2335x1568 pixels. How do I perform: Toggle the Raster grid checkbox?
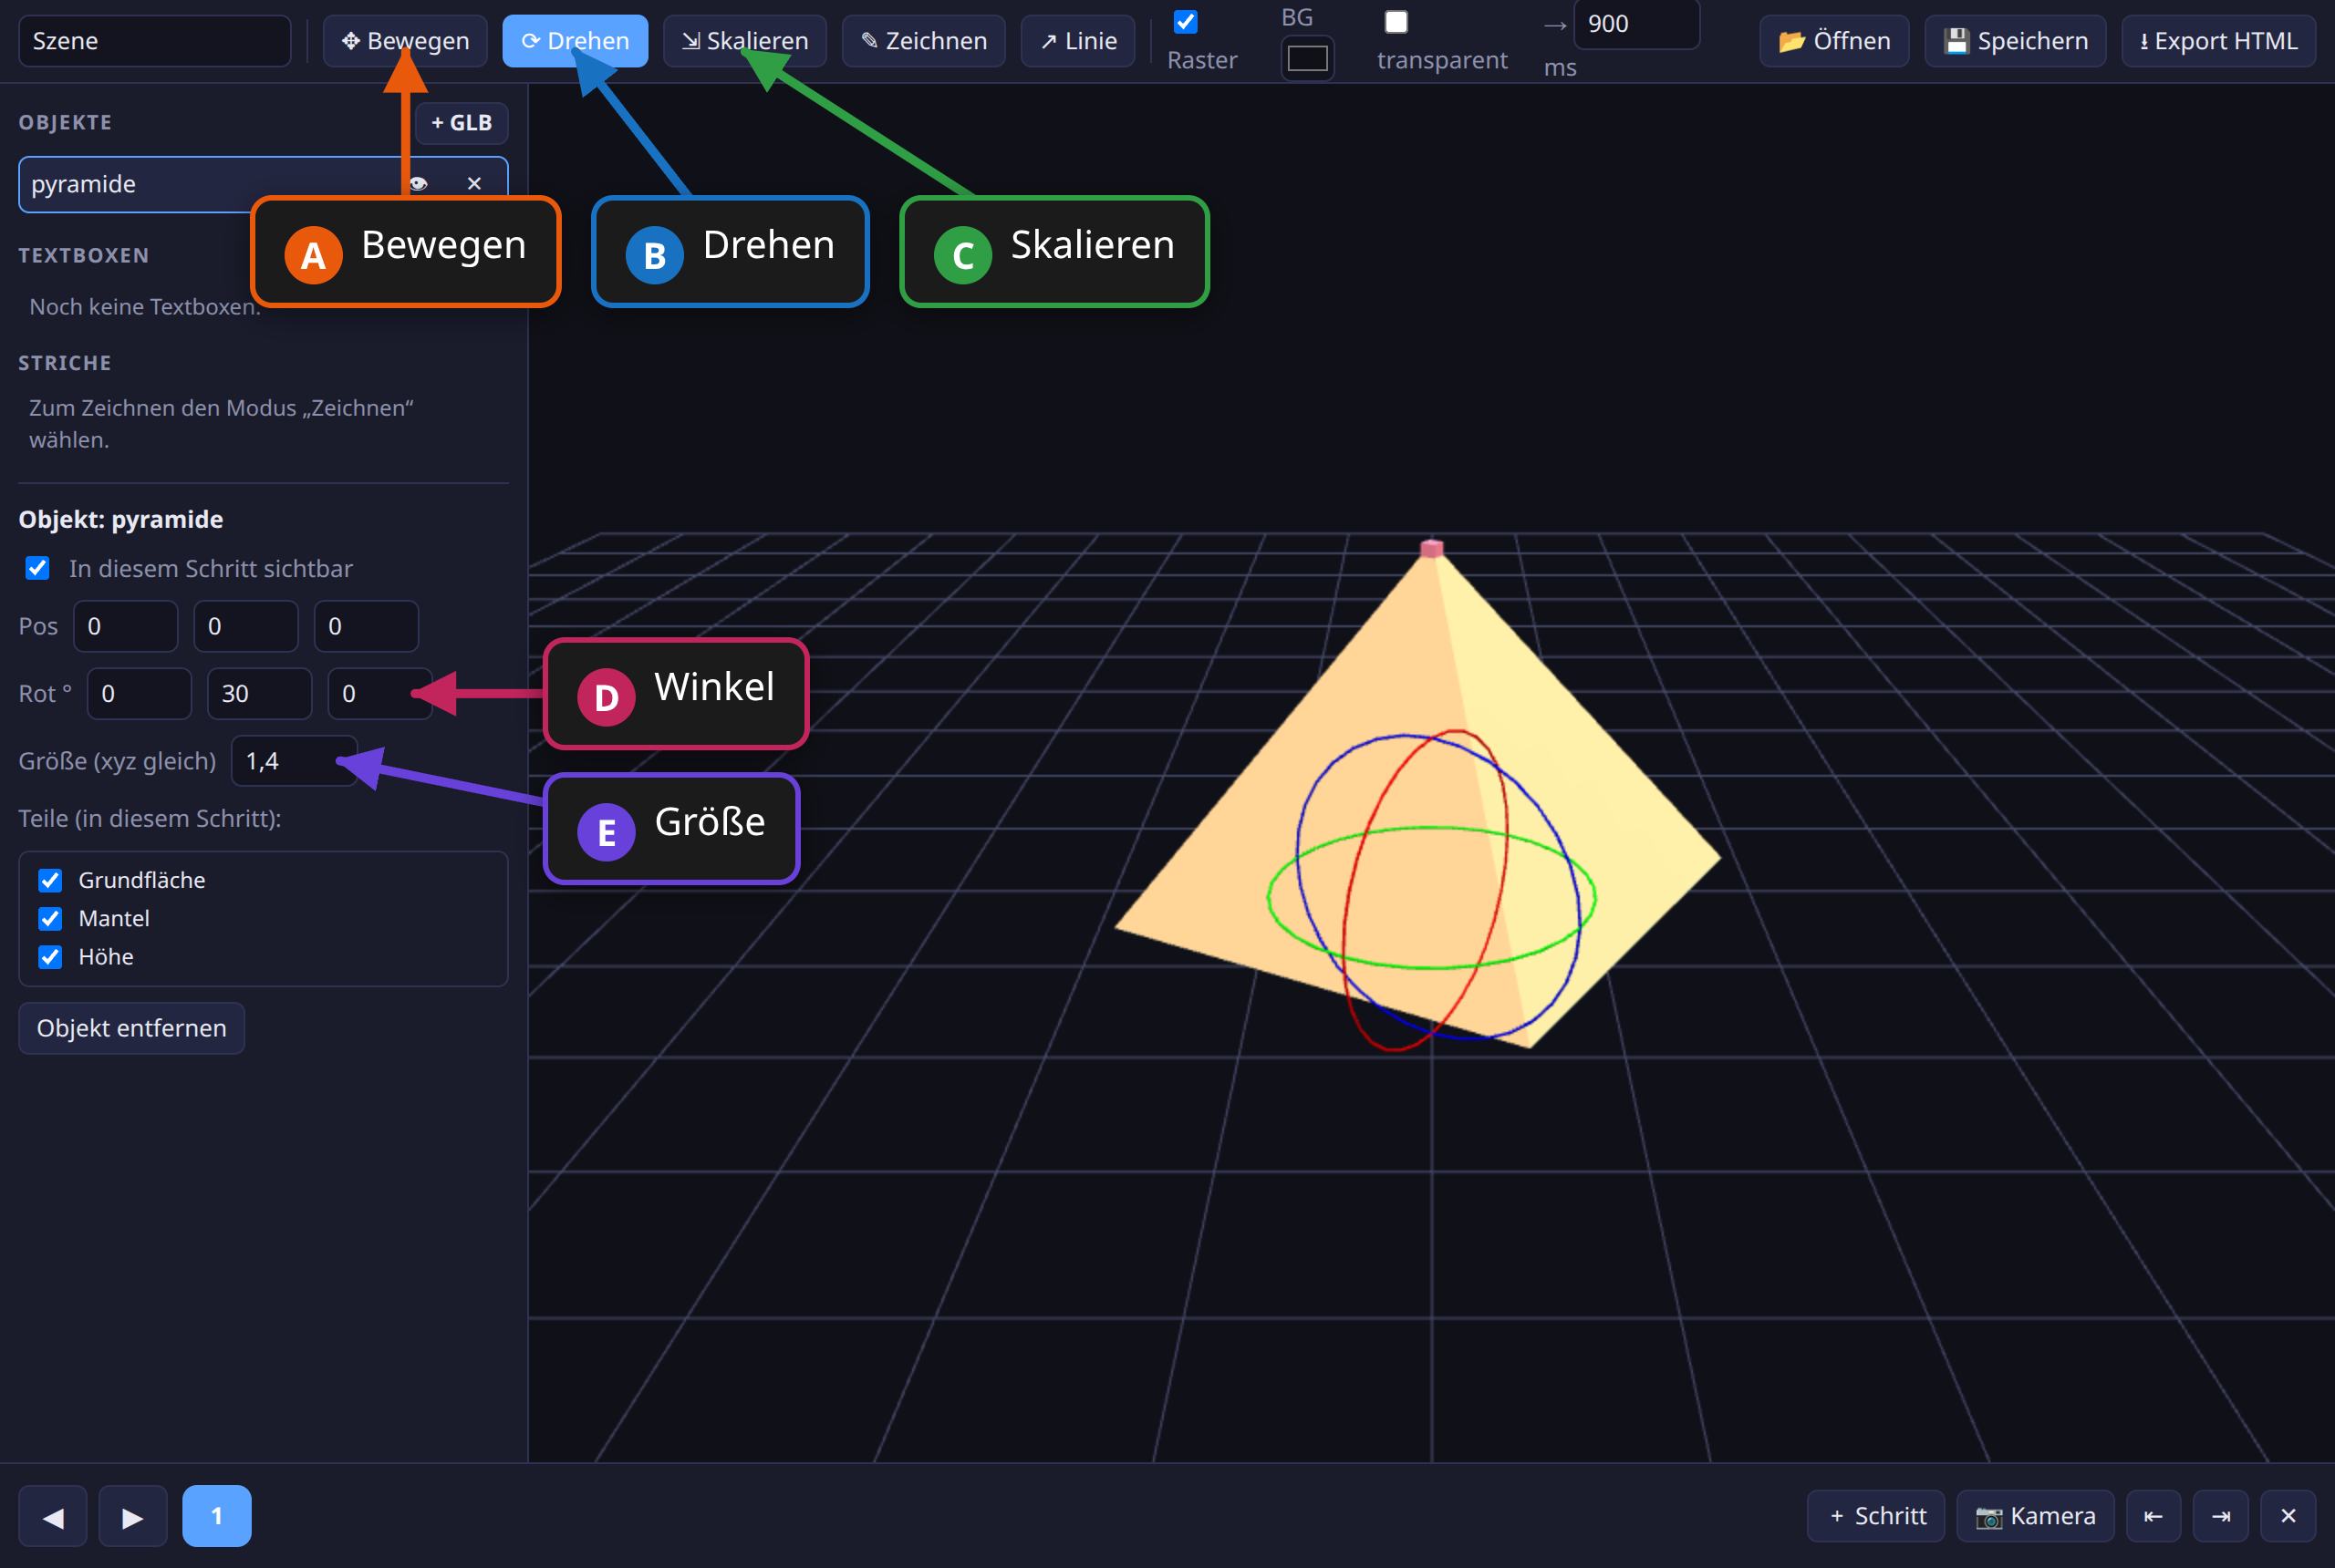pyautogui.click(x=1186, y=22)
